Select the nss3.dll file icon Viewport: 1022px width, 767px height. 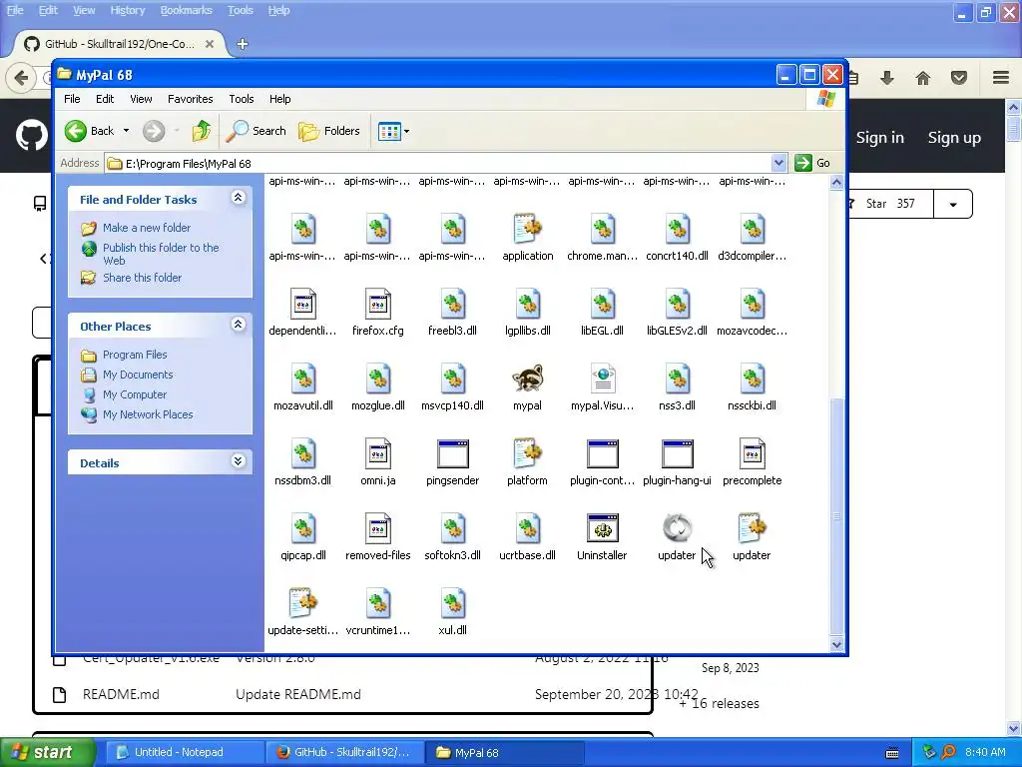677,379
